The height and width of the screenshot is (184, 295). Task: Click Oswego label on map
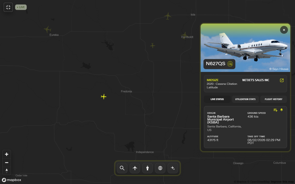(238, 163)
